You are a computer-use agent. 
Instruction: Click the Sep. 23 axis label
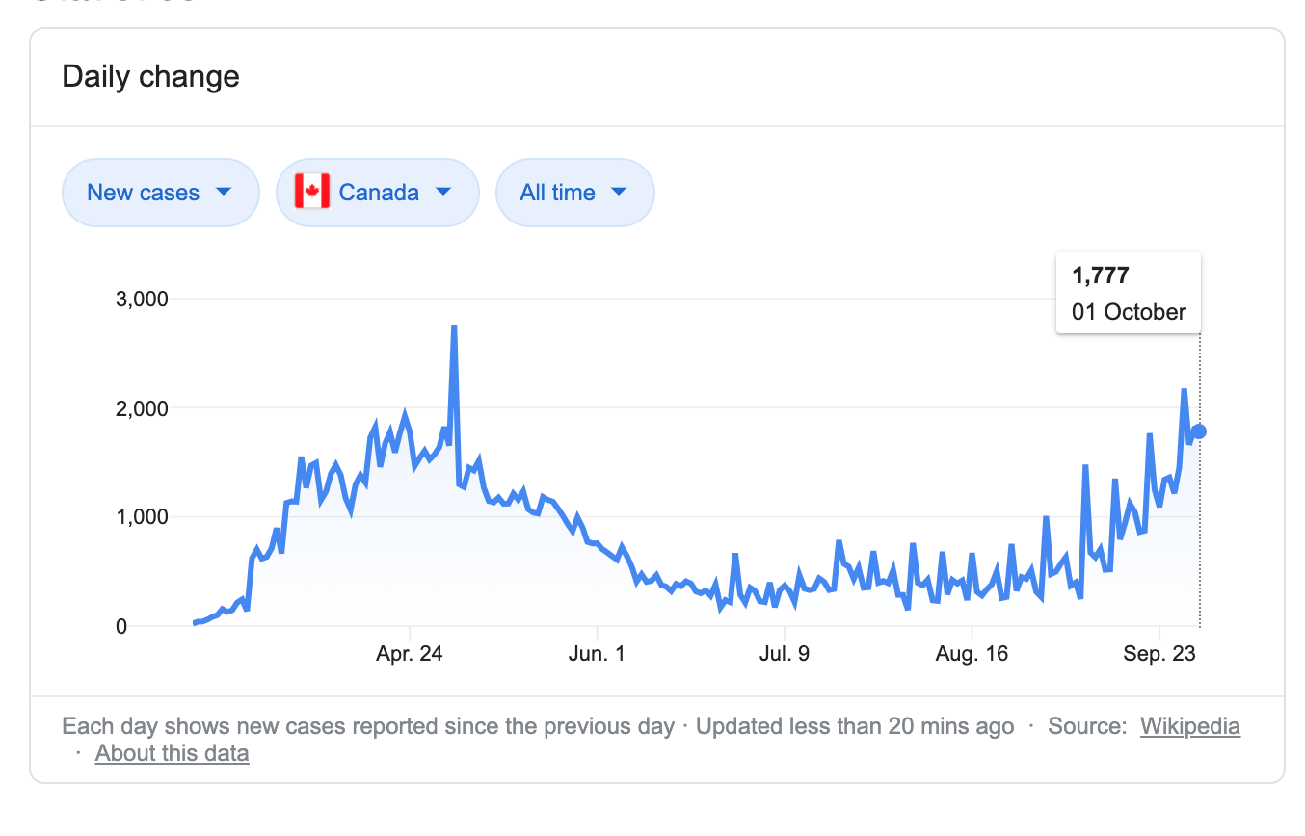tap(1160, 654)
